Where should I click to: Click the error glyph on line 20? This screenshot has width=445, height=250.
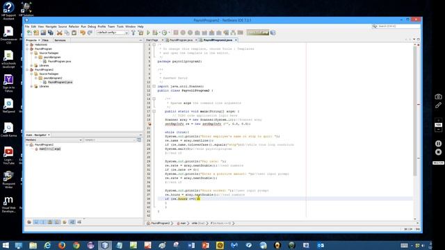click(x=149, y=124)
